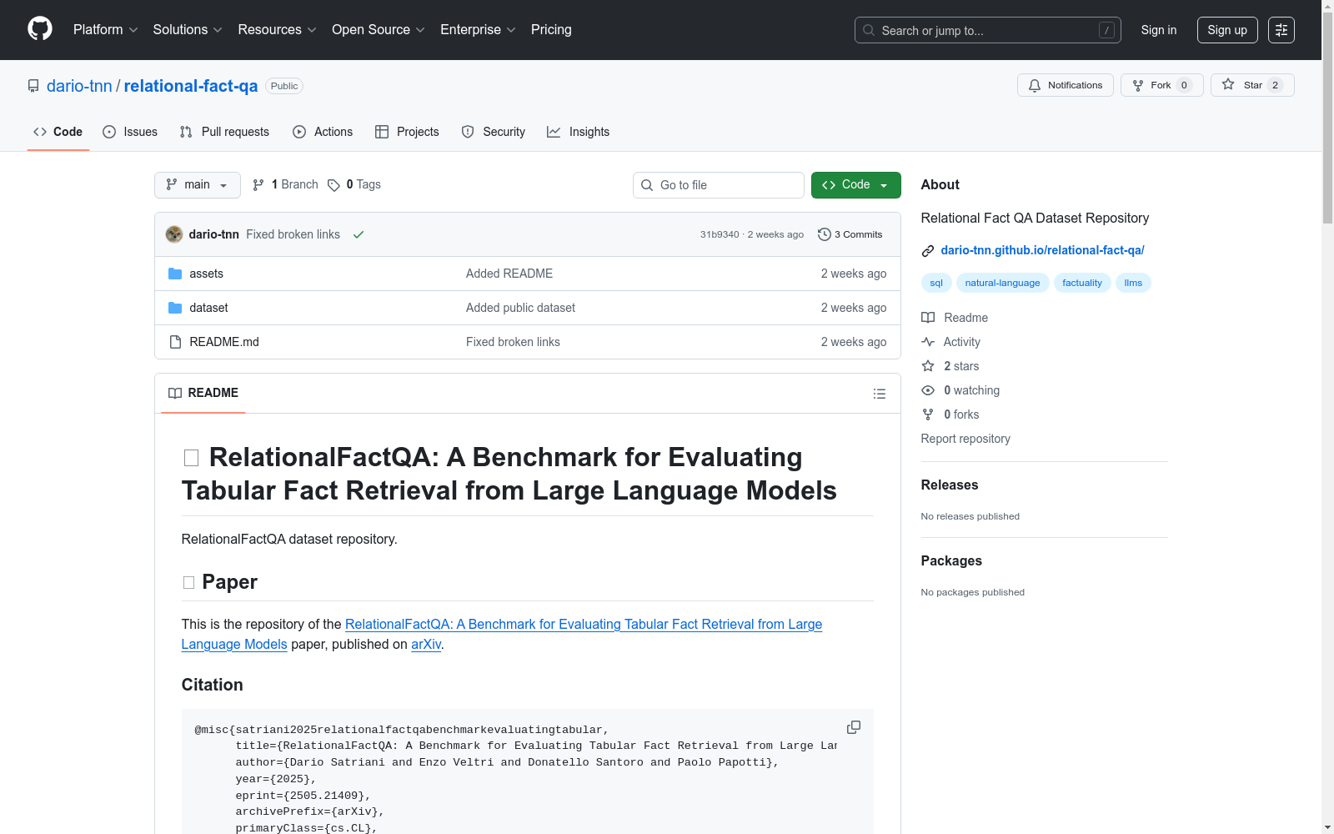Open the dario-tnn owner profile link

pos(79,86)
